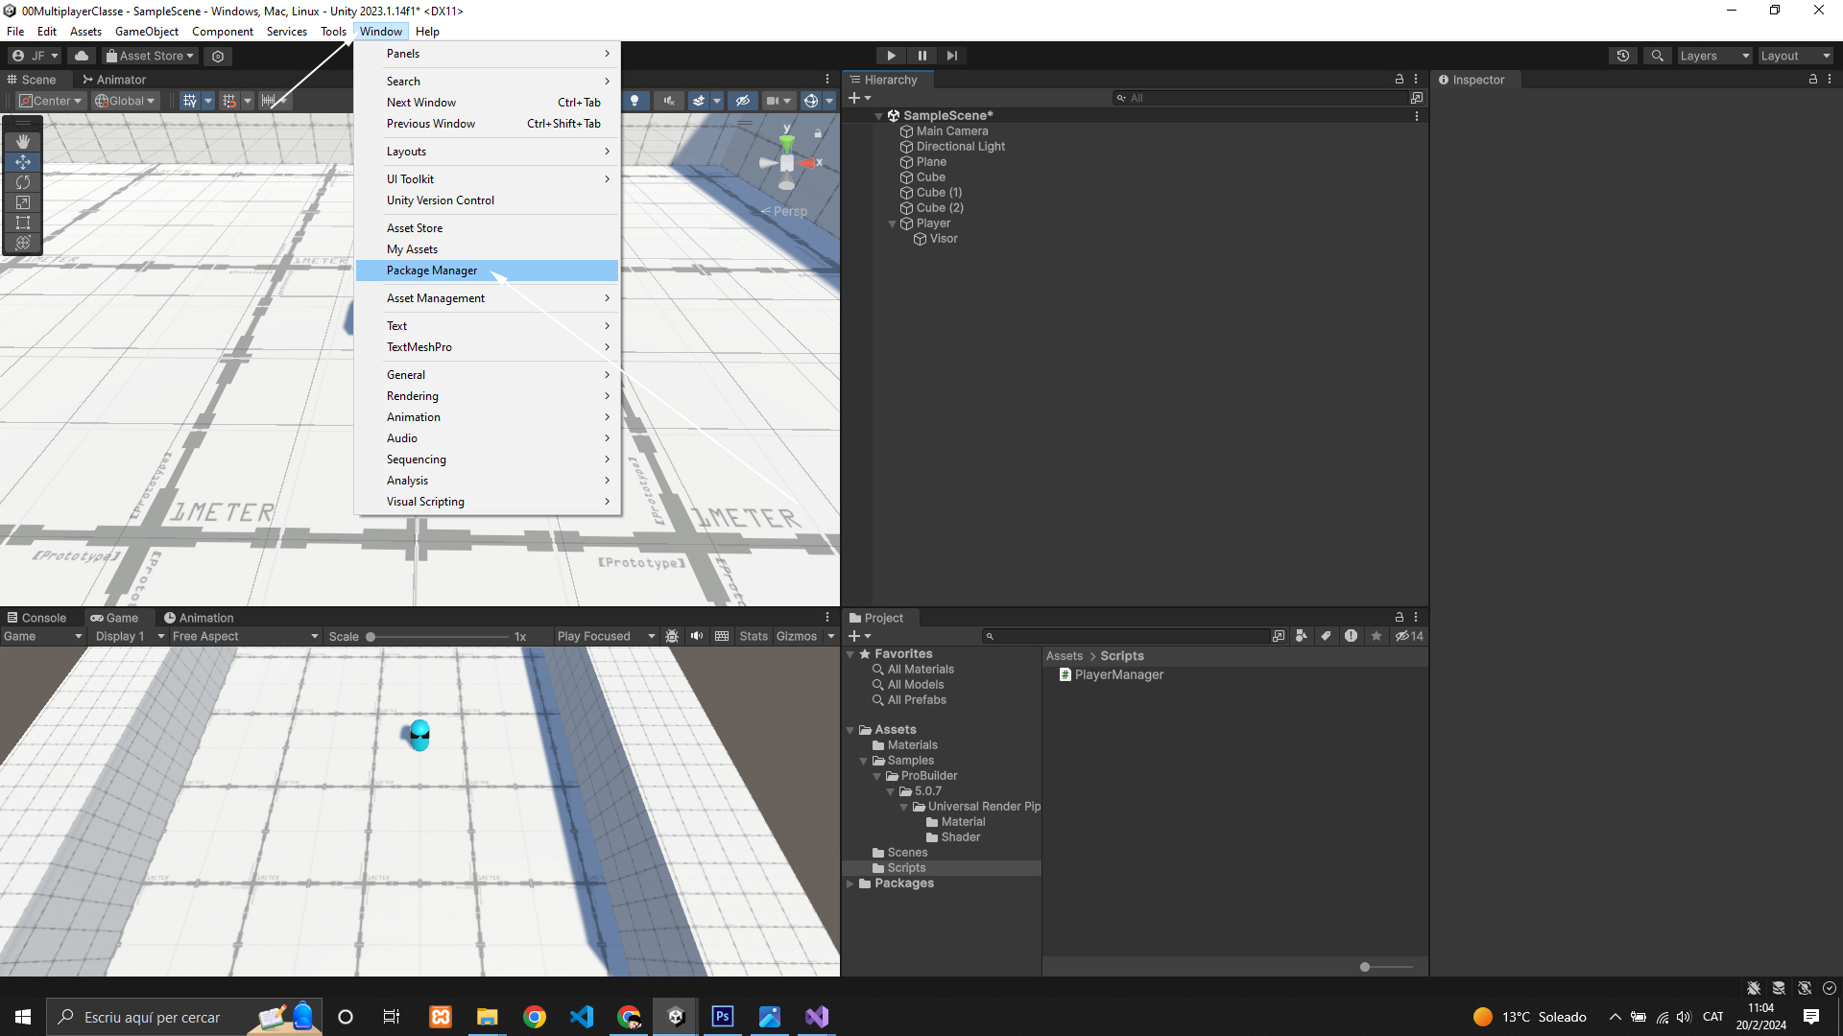Toggle Mute Audio in Game view
This screenshot has height=1036, width=1843.
click(697, 636)
